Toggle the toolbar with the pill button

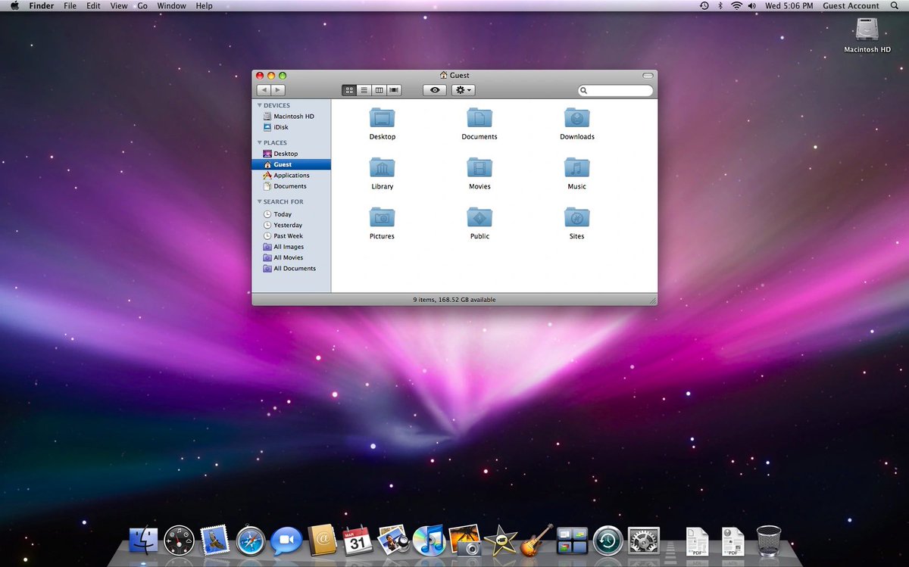pyautogui.click(x=648, y=76)
